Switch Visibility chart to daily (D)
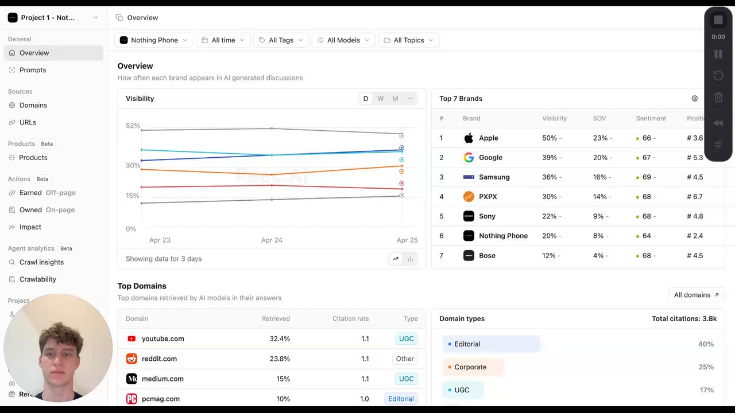Screen dimensions: 735x413 [366, 99]
